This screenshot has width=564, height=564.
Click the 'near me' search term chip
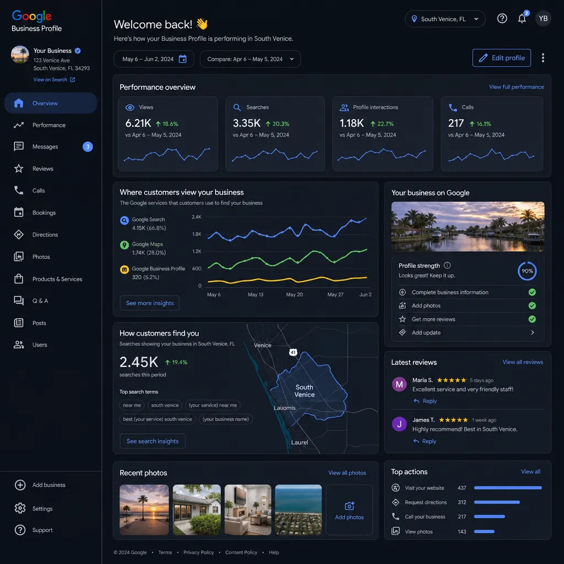pyautogui.click(x=132, y=405)
